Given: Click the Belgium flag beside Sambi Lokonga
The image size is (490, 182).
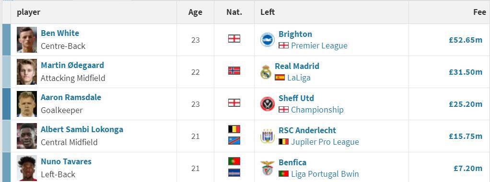Looking at the screenshot, I should [x=234, y=129].
